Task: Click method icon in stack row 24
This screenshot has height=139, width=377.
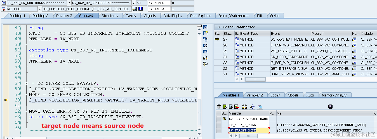Action: pos(237,57)
